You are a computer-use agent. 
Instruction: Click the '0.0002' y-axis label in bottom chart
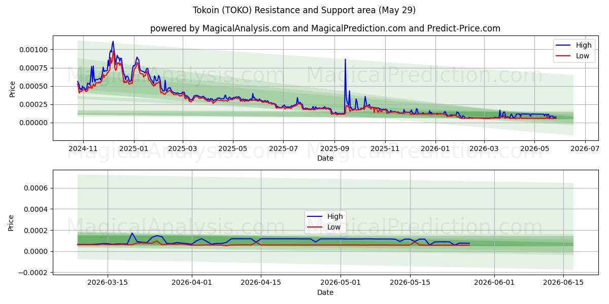point(36,231)
